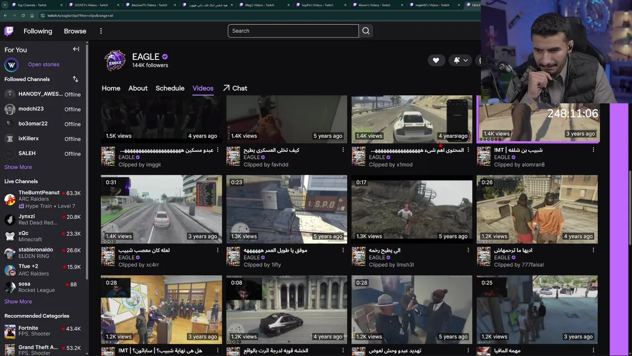Image resolution: width=632 pixels, height=356 pixels.
Task: Open options for clip by ilmsh3l
Action: coord(469,250)
